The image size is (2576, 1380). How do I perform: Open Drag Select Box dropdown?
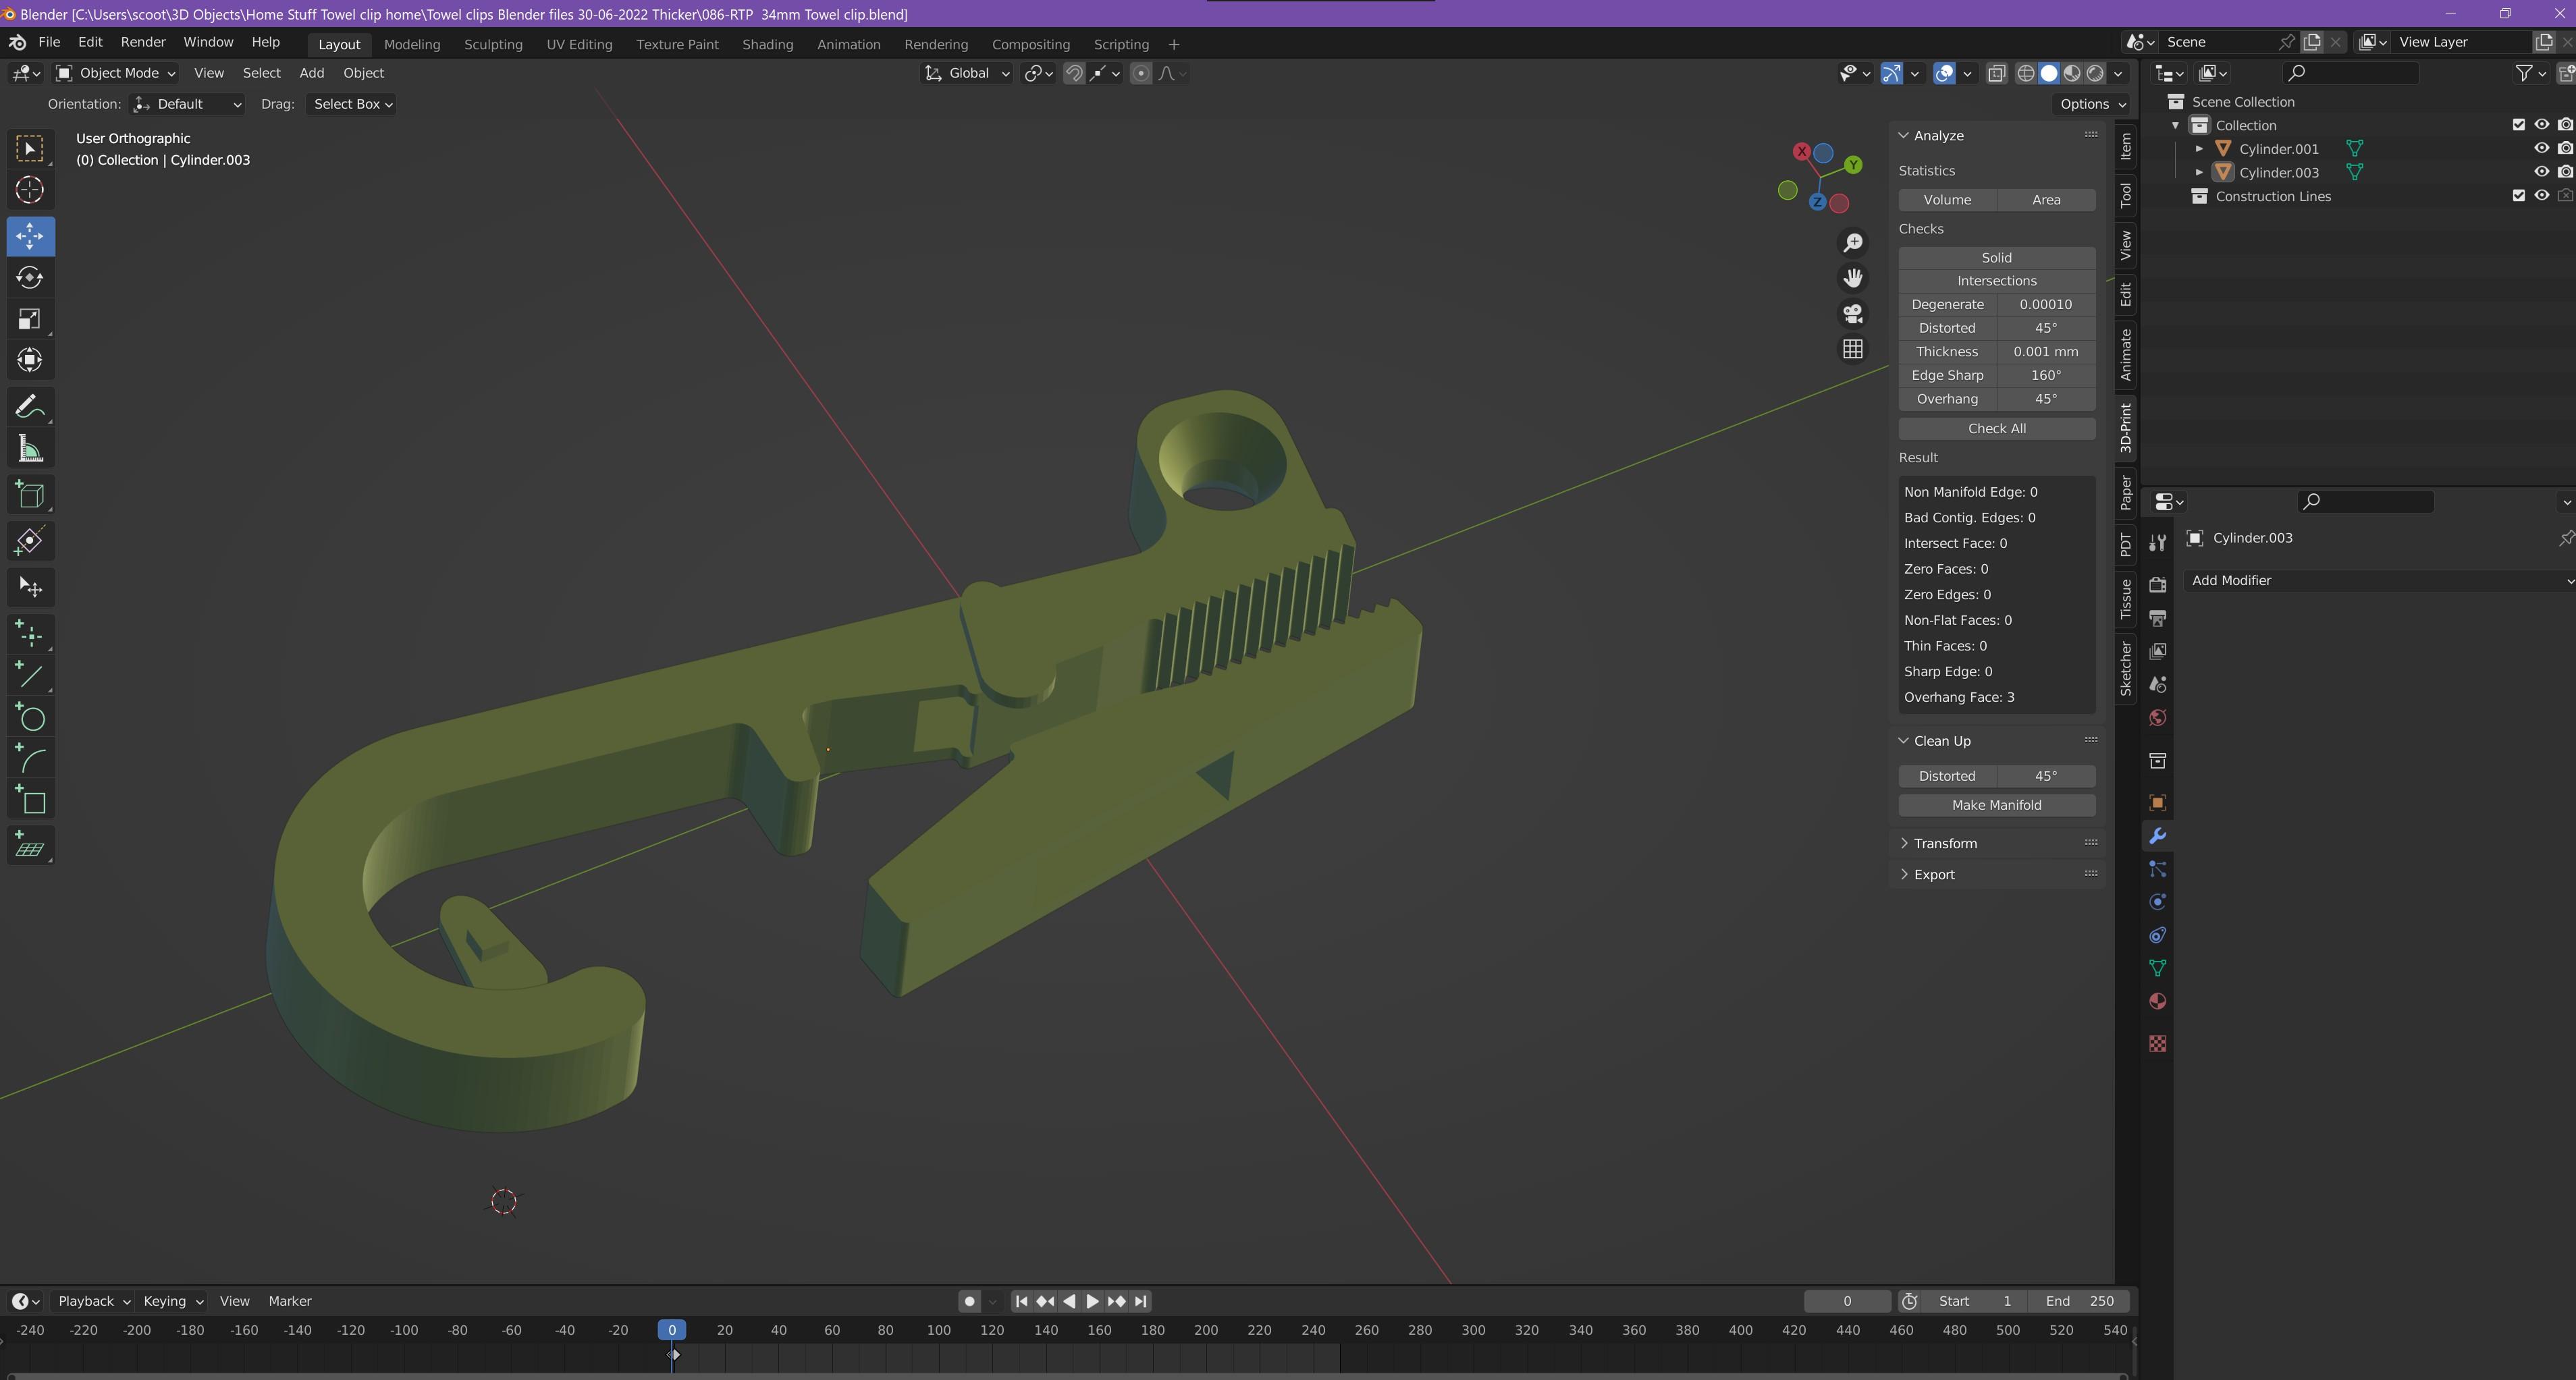(351, 104)
